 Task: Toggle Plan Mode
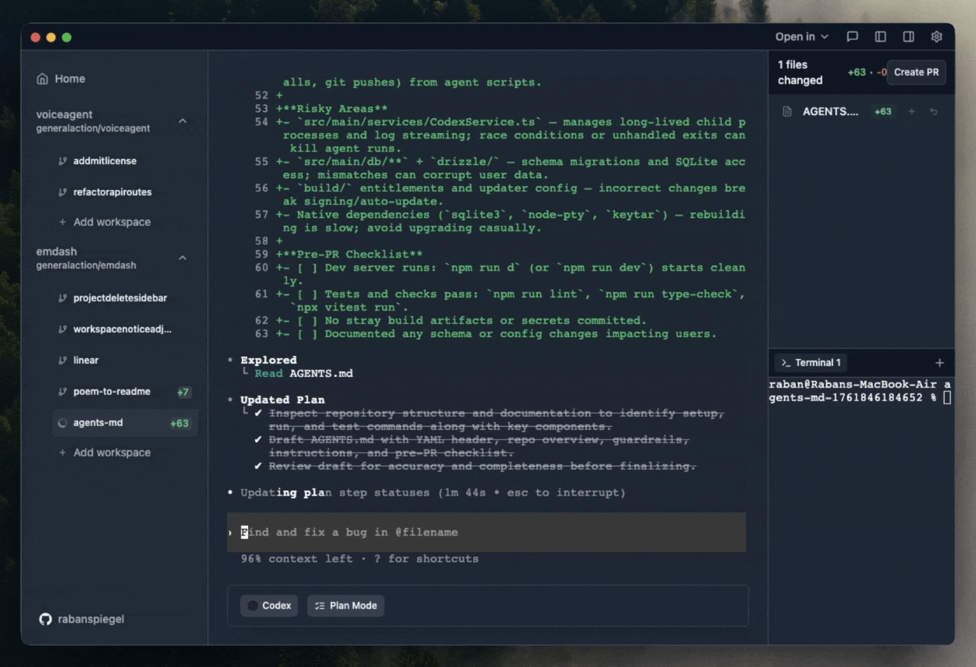(x=346, y=606)
